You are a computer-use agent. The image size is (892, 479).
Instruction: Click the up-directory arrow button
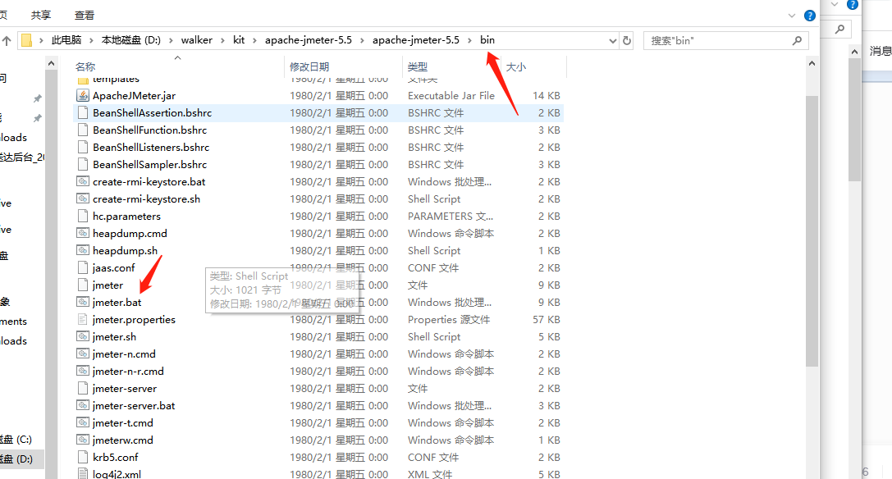pos(7,40)
